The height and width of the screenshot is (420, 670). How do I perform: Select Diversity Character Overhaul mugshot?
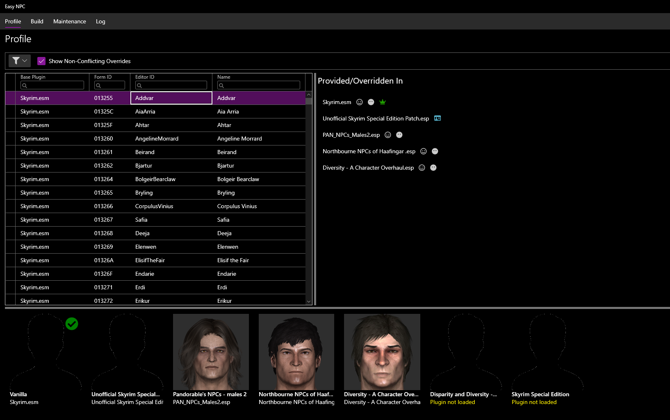click(382, 352)
